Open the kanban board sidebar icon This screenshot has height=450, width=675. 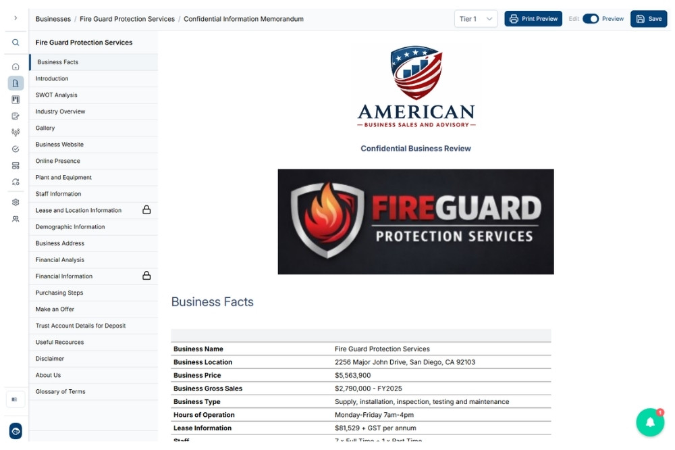pyautogui.click(x=16, y=99)
